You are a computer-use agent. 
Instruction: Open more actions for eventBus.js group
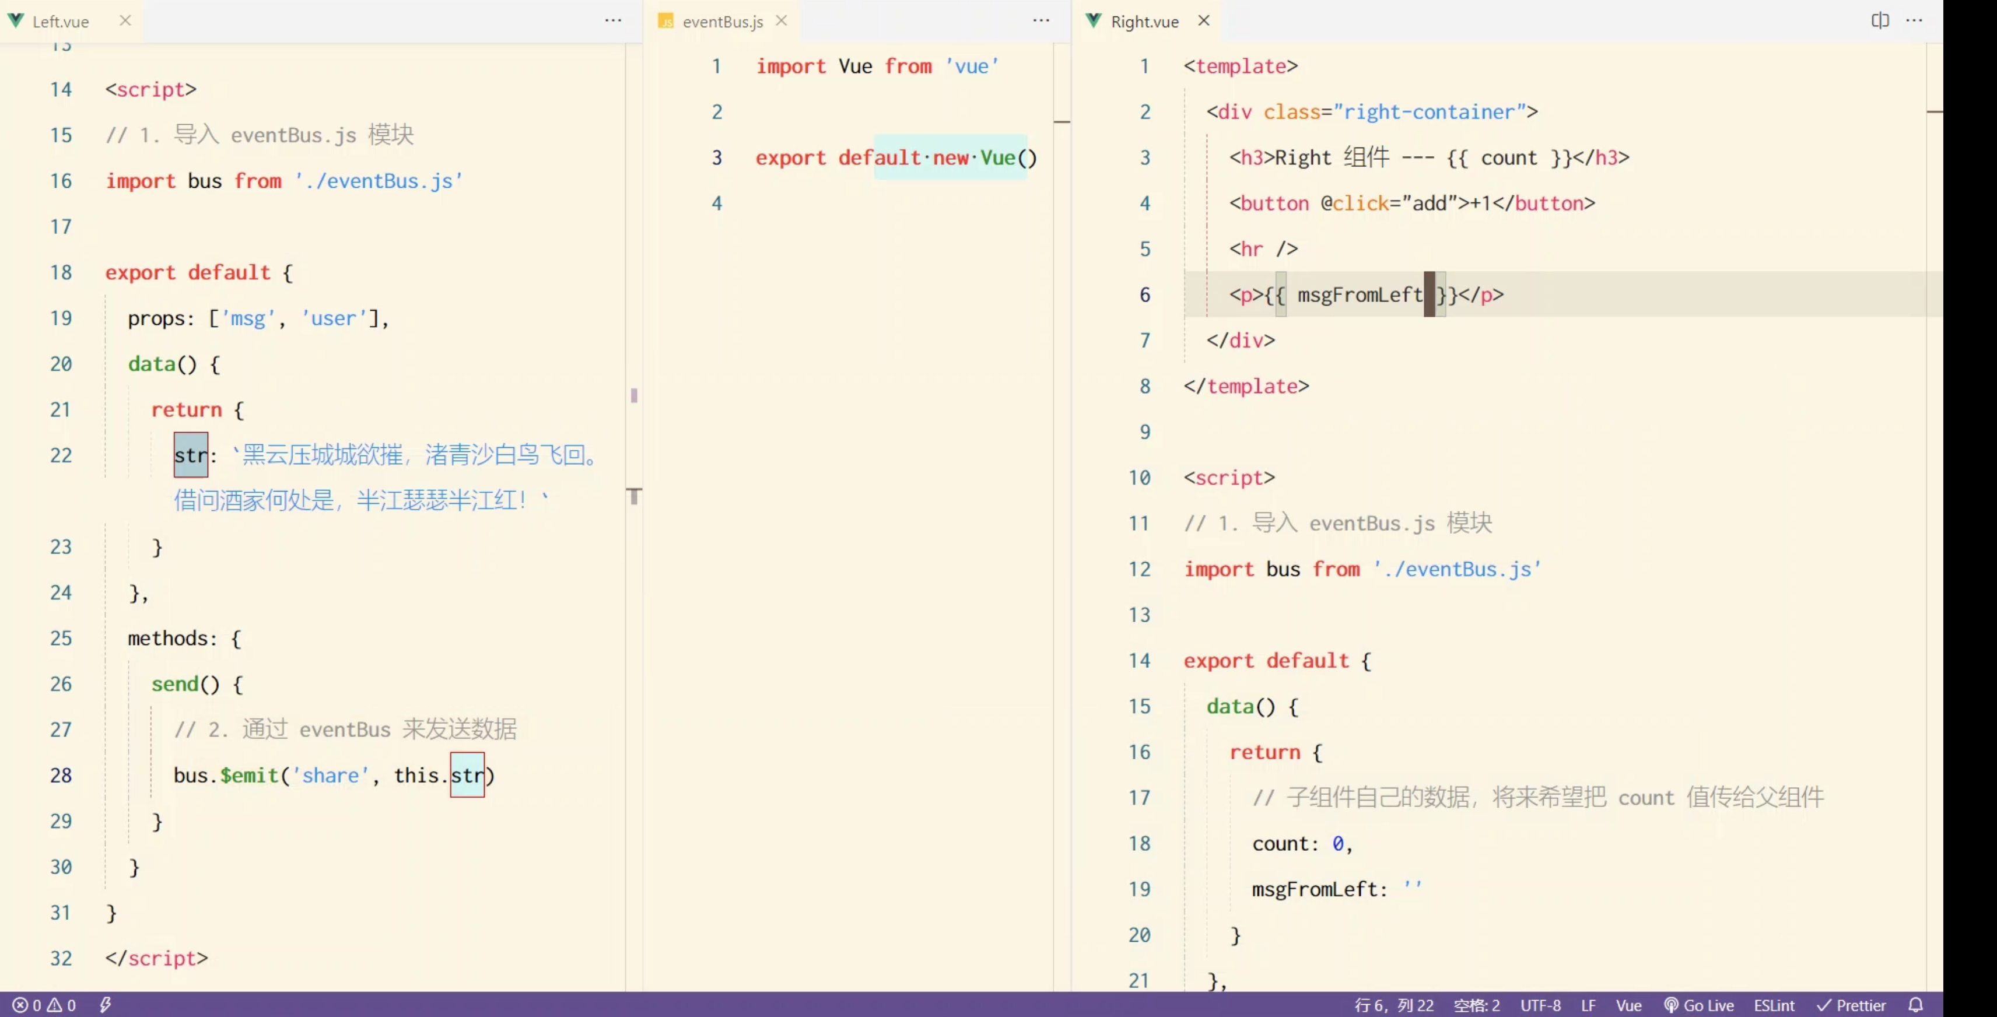1041,21
